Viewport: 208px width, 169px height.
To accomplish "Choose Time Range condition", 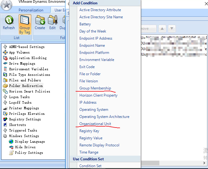I will tap(89, 152).
